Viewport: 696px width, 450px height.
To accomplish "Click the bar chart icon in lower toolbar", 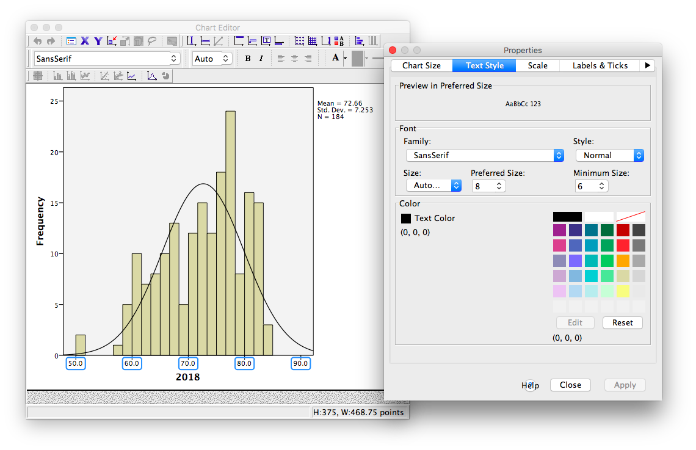I will pos(58,76).
